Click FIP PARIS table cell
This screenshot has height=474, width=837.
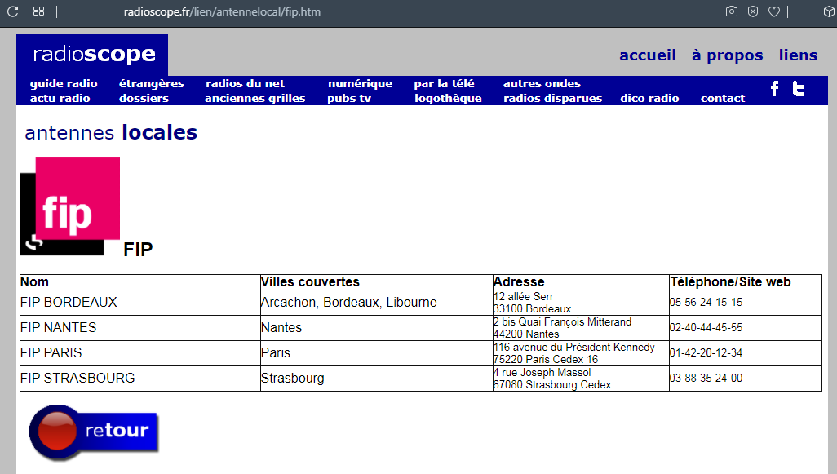pyautogui.click(x=139, y=352)
